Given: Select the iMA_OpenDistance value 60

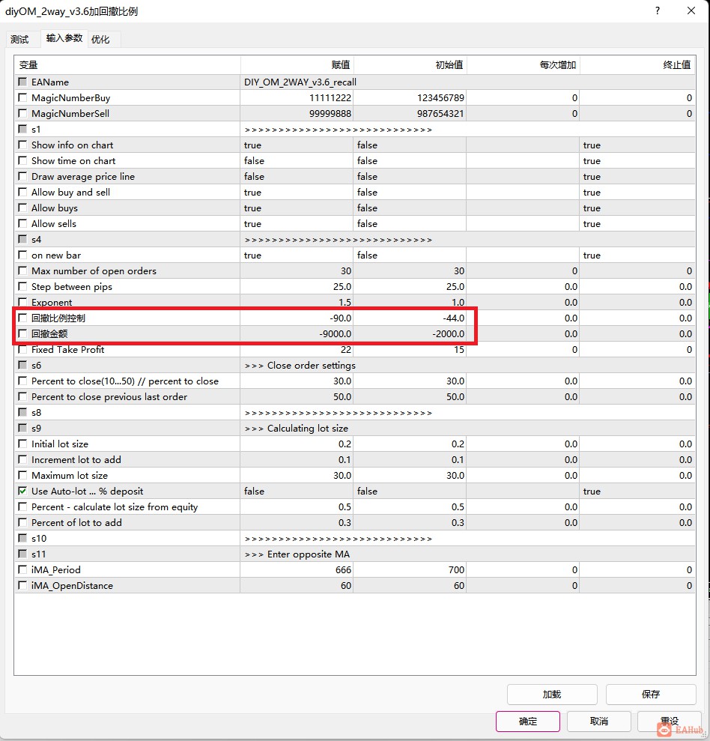Looking at the screenshot, I should point(297,585).
